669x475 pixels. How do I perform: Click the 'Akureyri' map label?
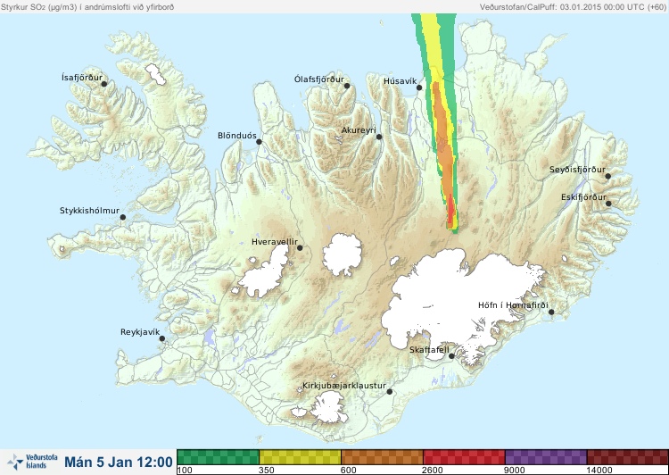pos(359,130)
